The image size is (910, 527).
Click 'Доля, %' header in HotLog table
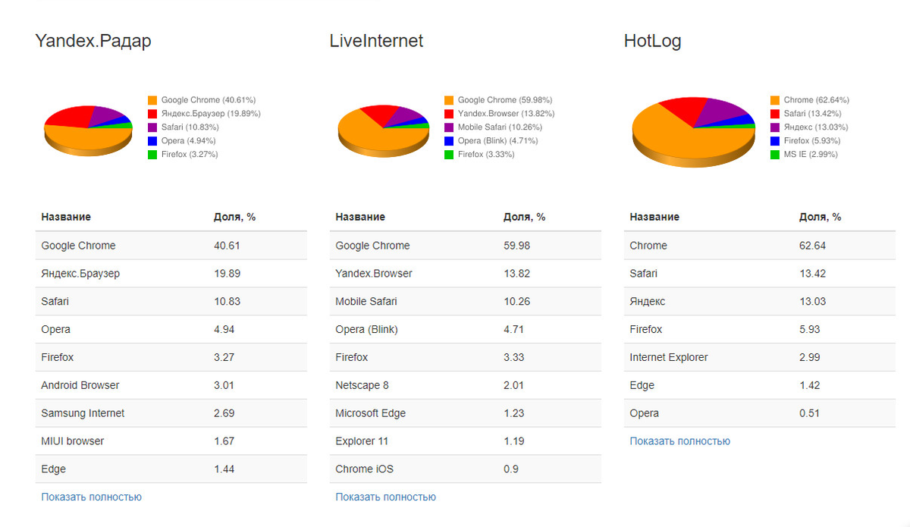(820, 217)
